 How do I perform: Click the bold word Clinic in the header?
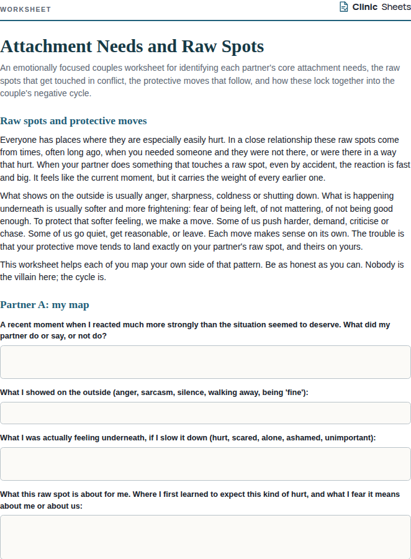pos(364,7)
